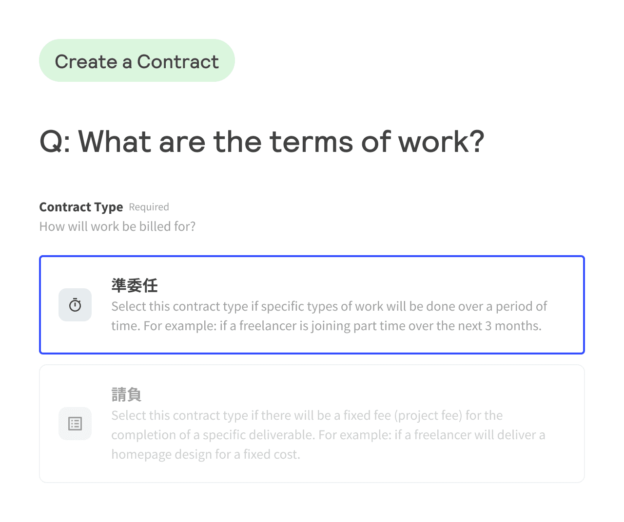Select the 請負 contract type option
This screenshot has width=624, height=522.
(x=312, y=424)
